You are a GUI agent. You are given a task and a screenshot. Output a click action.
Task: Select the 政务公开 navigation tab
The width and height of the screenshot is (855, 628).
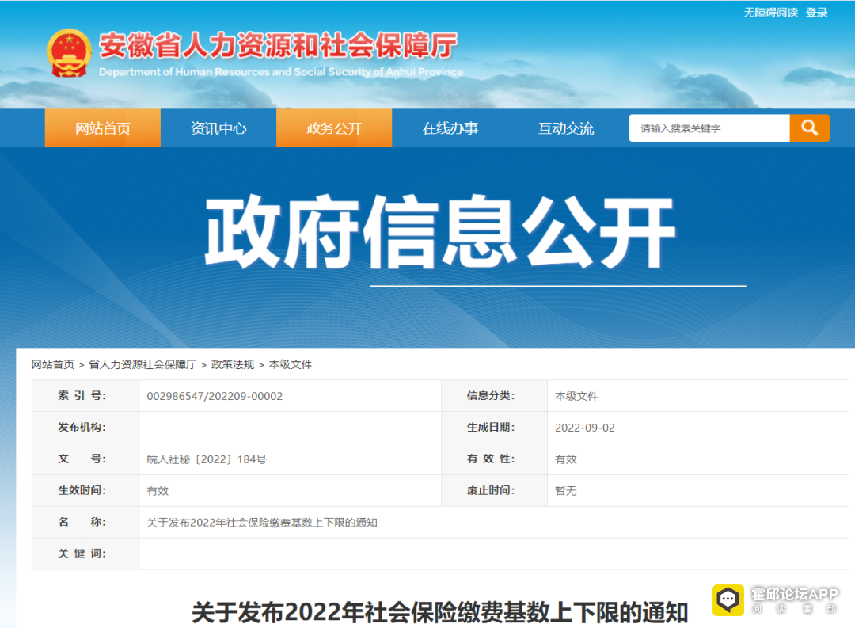click(334, 128)
